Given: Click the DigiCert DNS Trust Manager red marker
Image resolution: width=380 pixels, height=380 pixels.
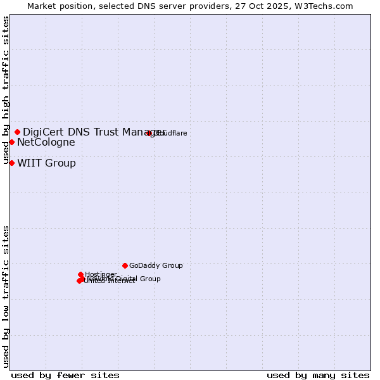Looking at the screenshot, I should tap(18, 132).
